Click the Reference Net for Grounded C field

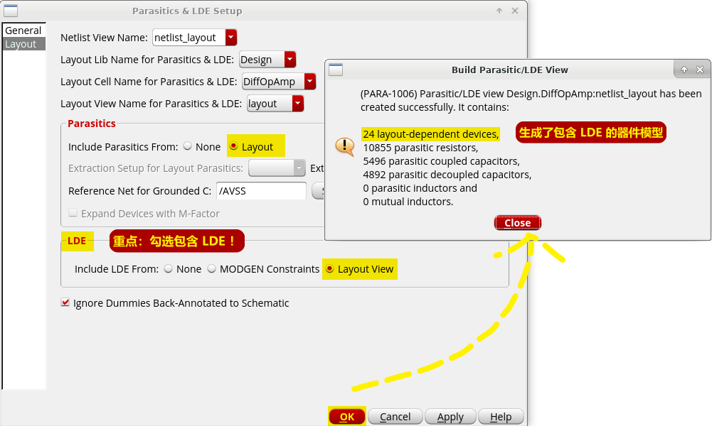click(x=260, y=191)
